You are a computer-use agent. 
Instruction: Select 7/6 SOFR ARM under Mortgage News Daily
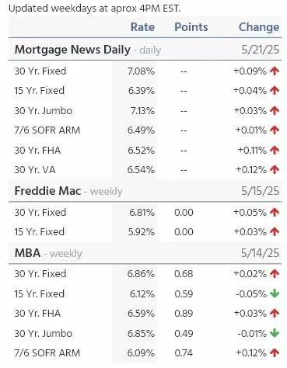(x=47, y=130)
